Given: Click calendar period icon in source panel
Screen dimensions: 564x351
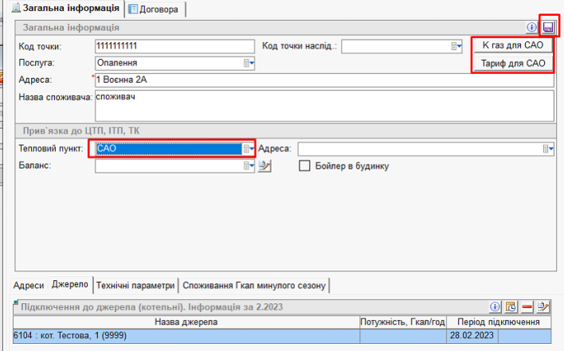Looking at the screenshot, I should click(511, 306).
